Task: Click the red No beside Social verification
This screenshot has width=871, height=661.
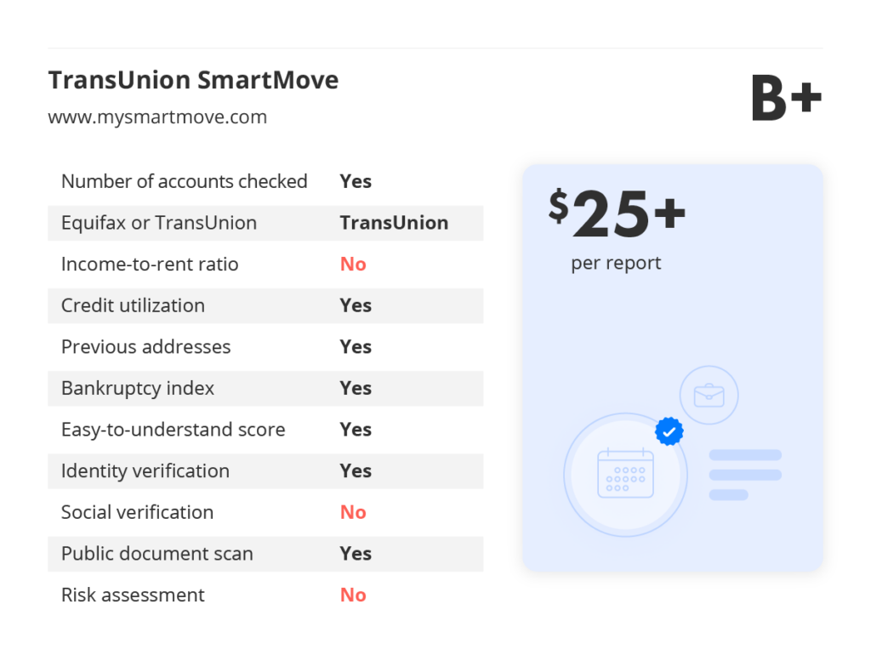Action: (x=353, y=512)
